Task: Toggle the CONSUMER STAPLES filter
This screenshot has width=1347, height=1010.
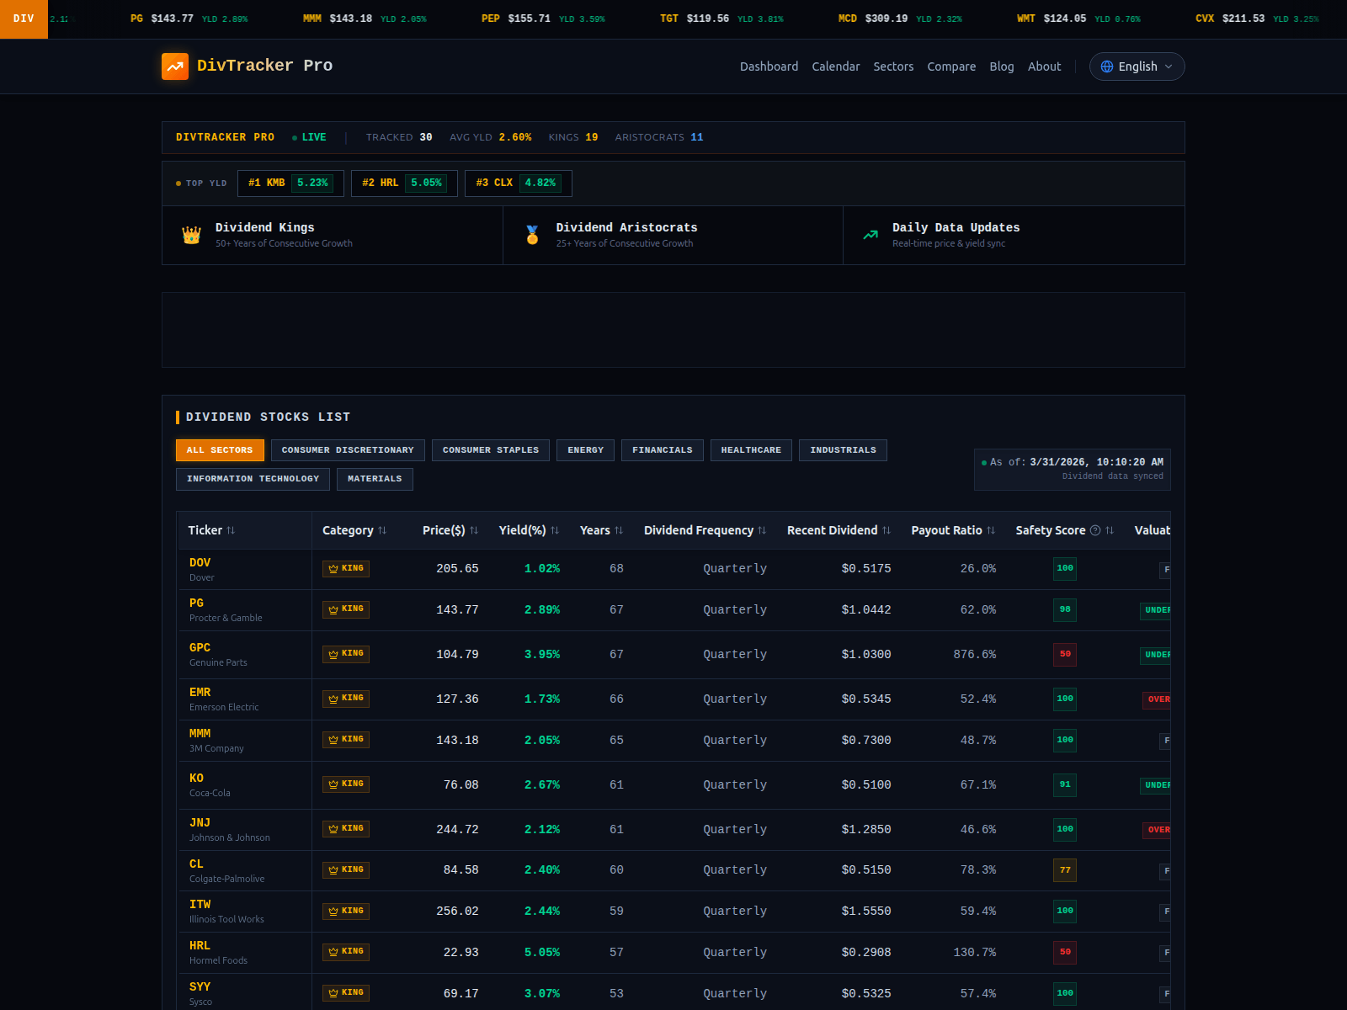Action: [490, 449]
